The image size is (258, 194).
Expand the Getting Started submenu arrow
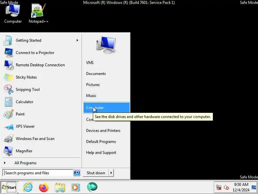pyautogui.click(x=77, y=40)
